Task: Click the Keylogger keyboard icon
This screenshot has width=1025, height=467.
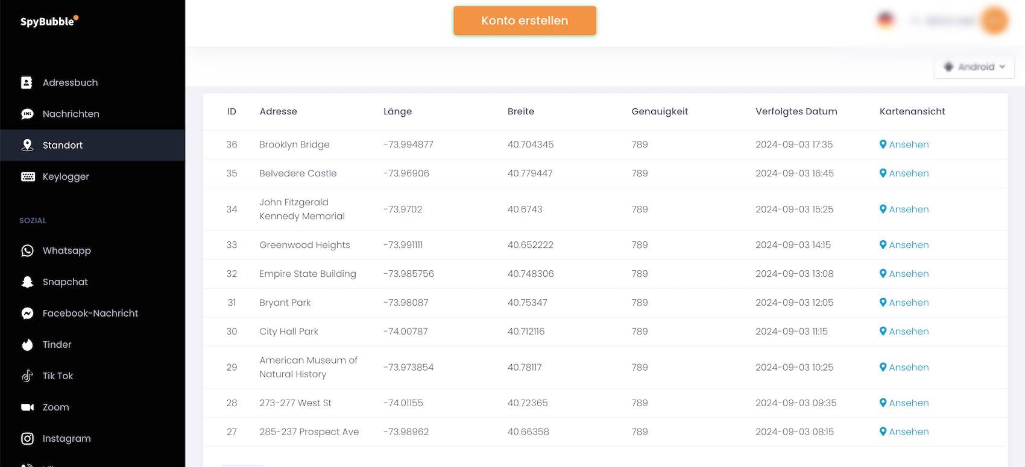Action: coord(28,176)
